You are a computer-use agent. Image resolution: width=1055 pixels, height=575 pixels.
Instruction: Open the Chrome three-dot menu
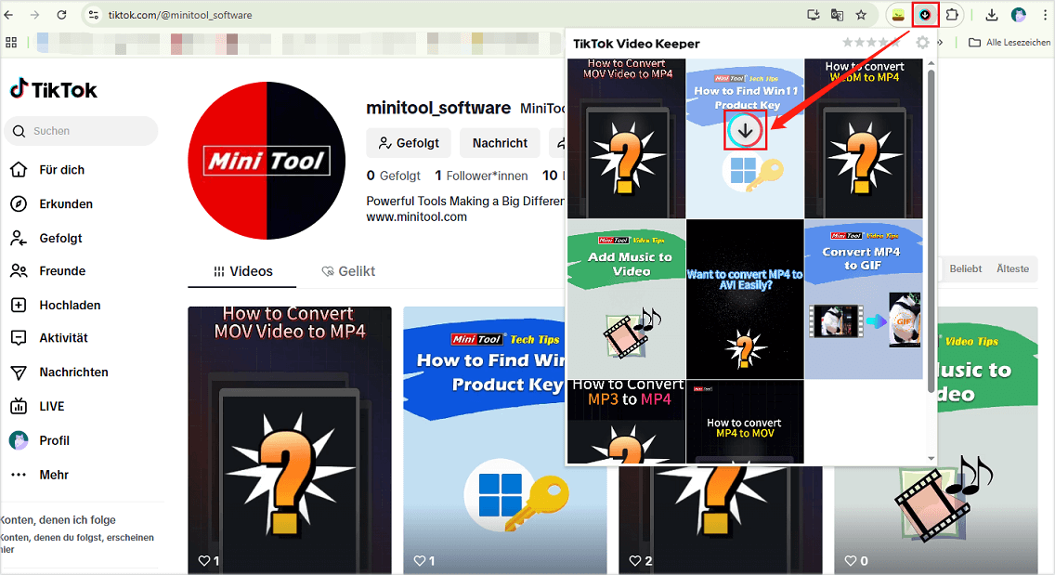click(1044, 15)
